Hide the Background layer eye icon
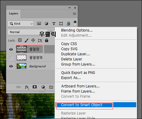 coord(11,66)
